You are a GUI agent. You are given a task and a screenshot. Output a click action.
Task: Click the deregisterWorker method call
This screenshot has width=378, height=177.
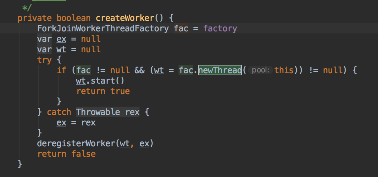coord(77,143)
